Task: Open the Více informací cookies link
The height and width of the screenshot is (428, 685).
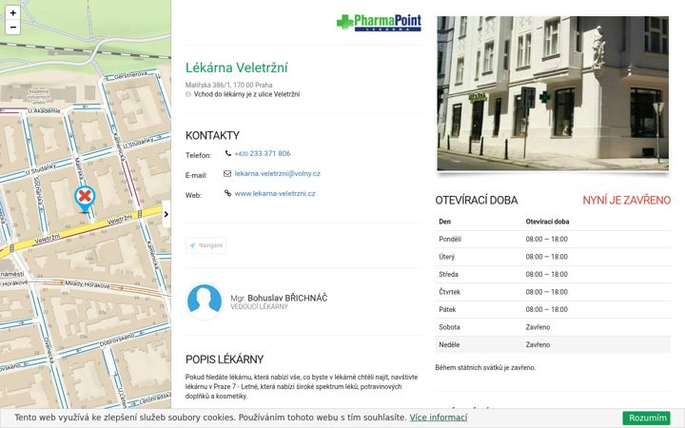Action: (439, 418)
